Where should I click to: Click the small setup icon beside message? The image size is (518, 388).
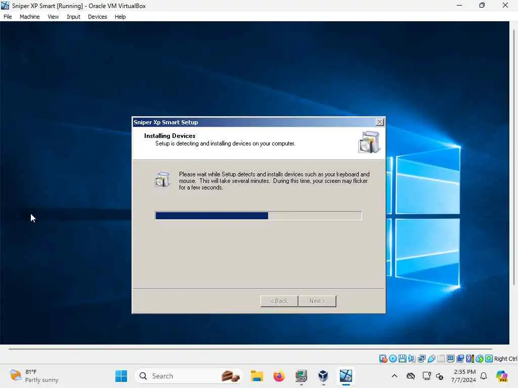(x=162, y=179)
